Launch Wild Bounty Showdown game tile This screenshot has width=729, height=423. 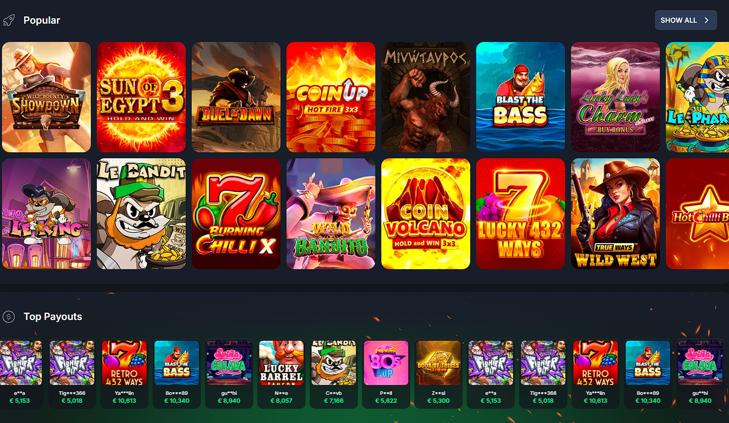point(46,97)
